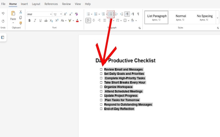220x137 pixels.
Task: Expand the Change Case arrow
Action: [66, 21]
